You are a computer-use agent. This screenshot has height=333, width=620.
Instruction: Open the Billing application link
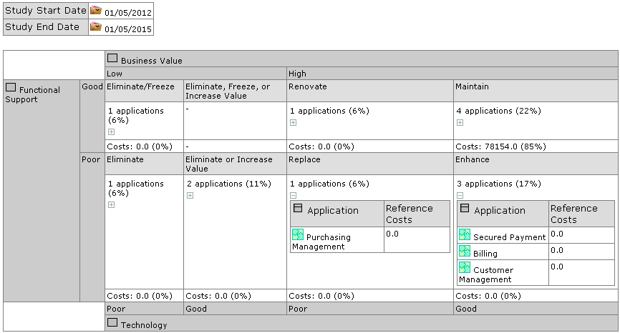tap(485, 253)
